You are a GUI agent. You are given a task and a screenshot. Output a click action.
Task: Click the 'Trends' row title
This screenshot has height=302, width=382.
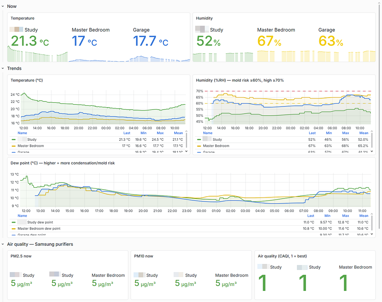pos(14,68)
